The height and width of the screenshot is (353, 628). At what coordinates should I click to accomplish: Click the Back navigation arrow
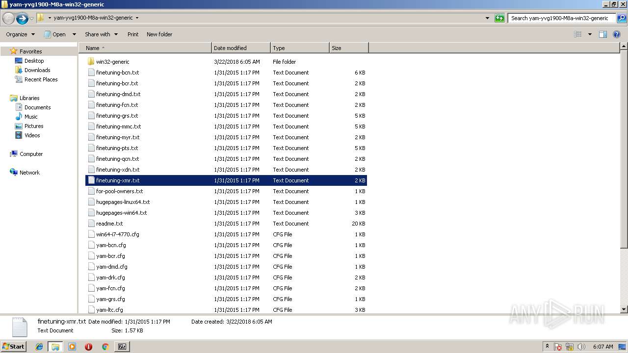pos(8,19)
